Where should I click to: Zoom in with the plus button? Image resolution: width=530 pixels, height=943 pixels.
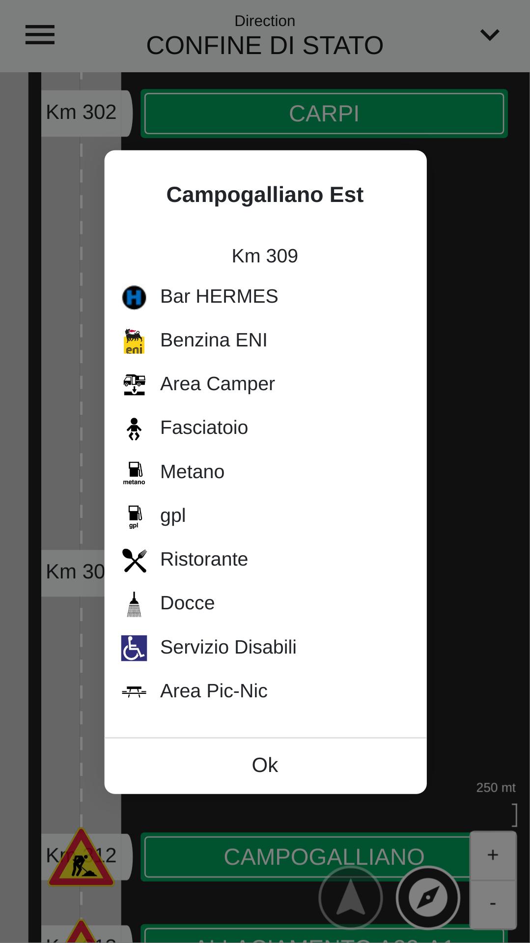(x=493, y=855)
